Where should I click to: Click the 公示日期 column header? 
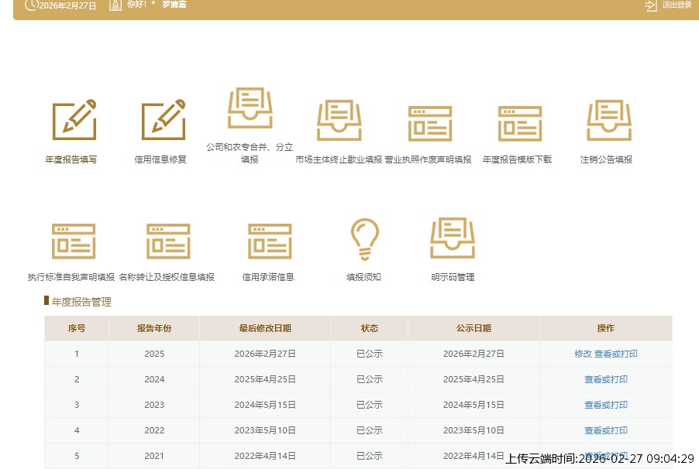473,328
